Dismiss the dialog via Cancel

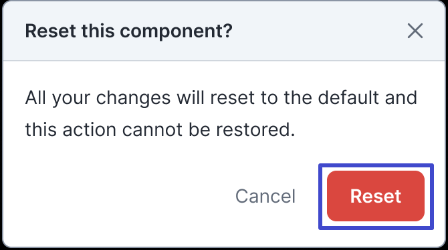point(265,196)
